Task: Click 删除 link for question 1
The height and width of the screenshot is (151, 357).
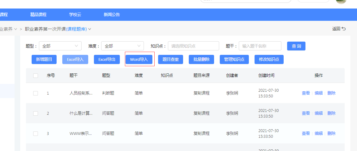Action: [x=331, y=93]
